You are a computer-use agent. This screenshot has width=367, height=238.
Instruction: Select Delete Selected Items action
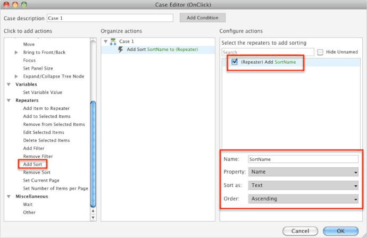click(46, 140)
